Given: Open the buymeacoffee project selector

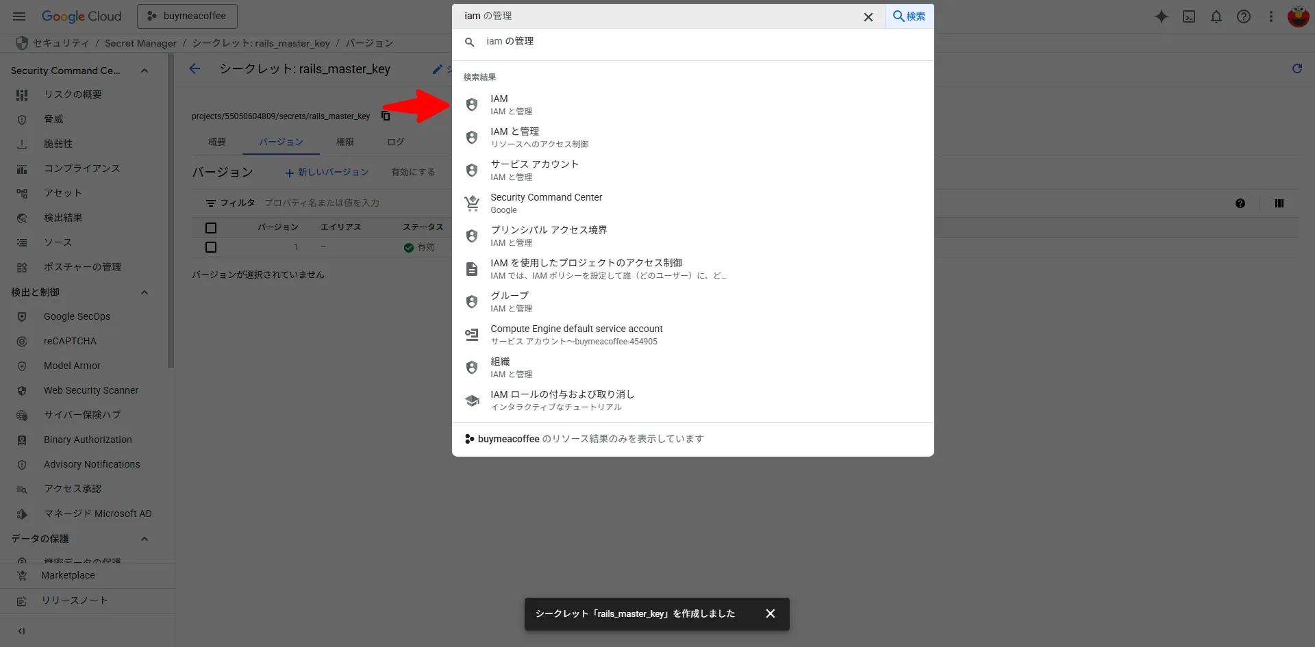Looking at the screenshot, I should tap(187, 16).
